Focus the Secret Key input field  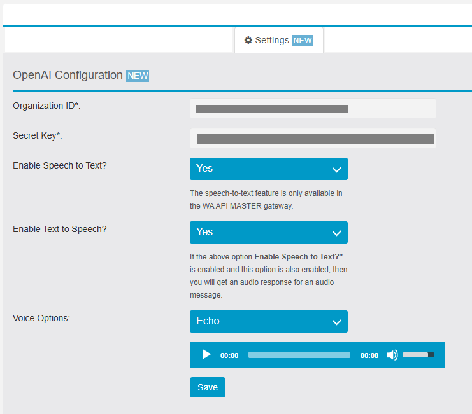coord(313,139)
